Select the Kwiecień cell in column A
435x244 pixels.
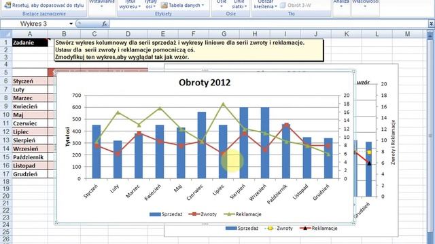(x=30, y=106)
